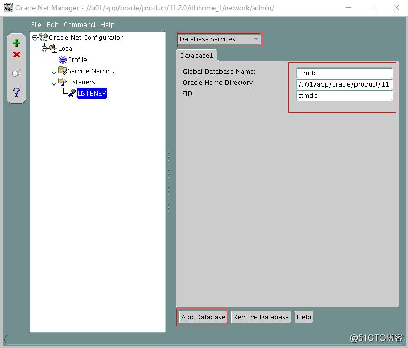This screenshot has height=348, width=408.
Task: Click the Help button beside Remove Database
Action: [304, 317]
